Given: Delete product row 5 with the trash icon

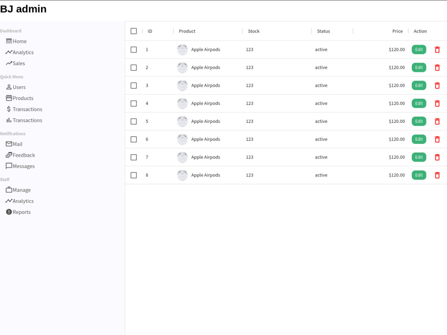Looking at the screenshot, I should [437, 121].
